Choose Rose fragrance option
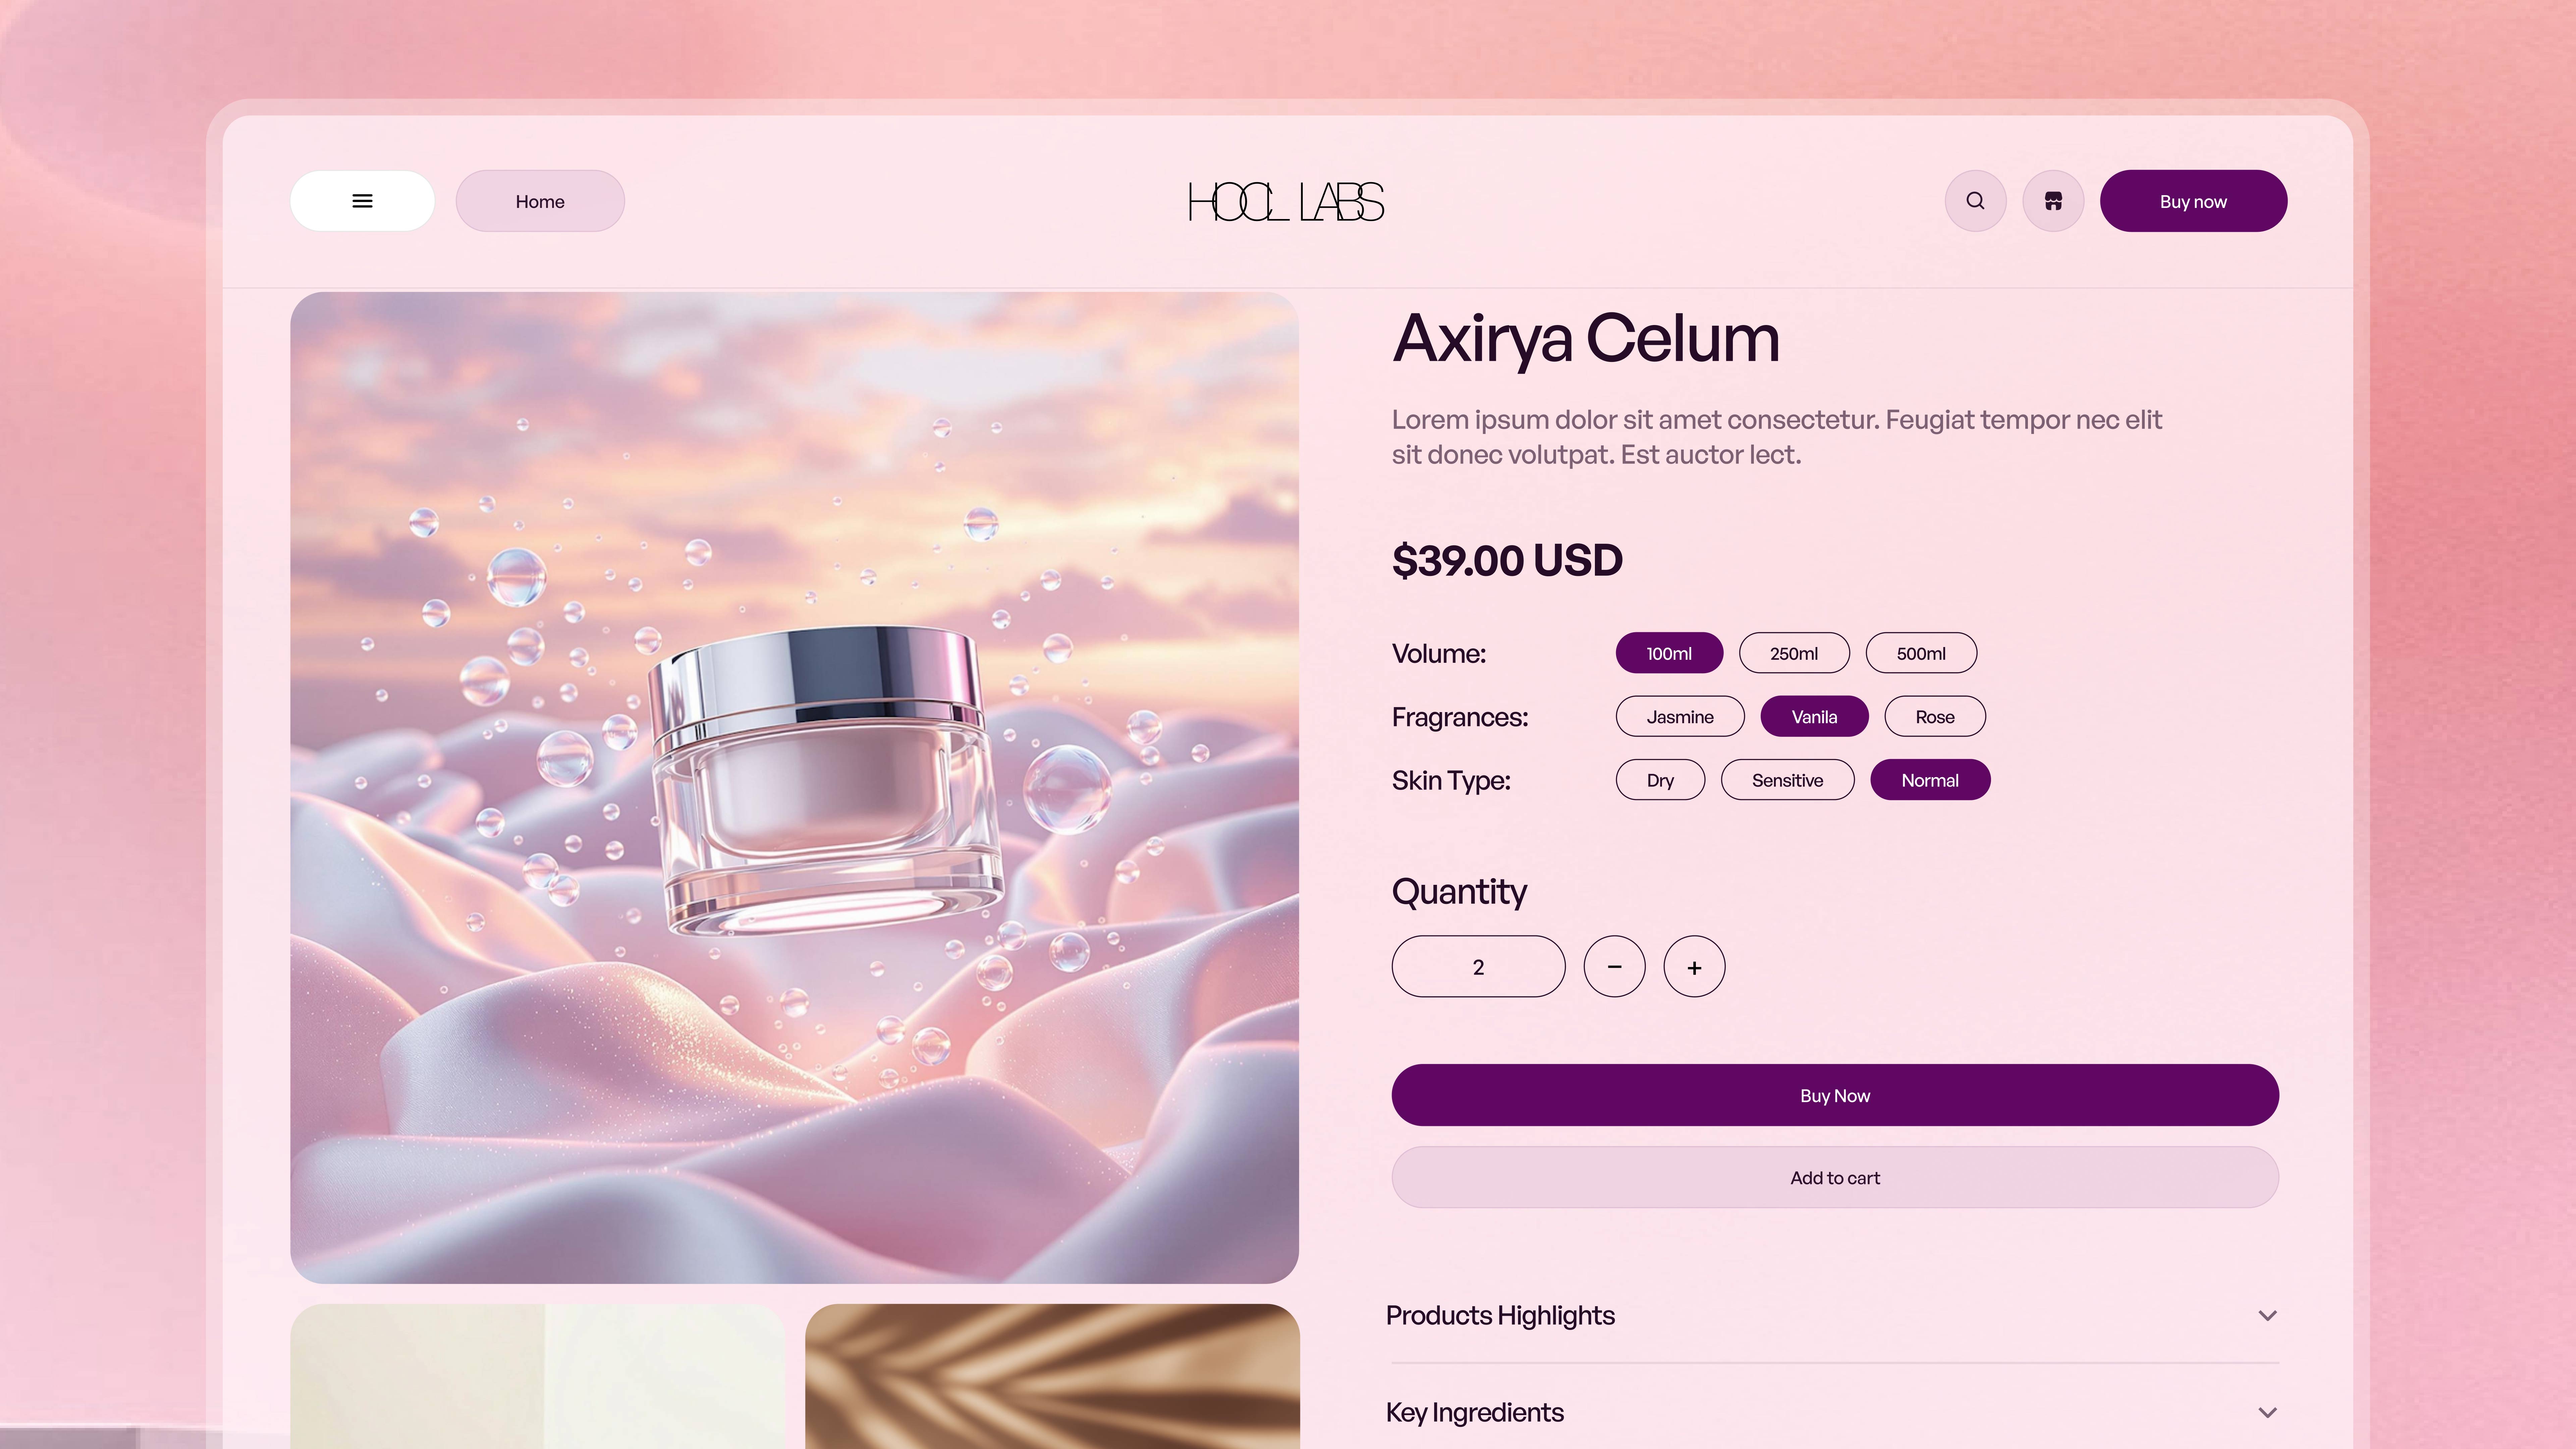The height and width of the screenshot is (1449, 2576). 1935,717
